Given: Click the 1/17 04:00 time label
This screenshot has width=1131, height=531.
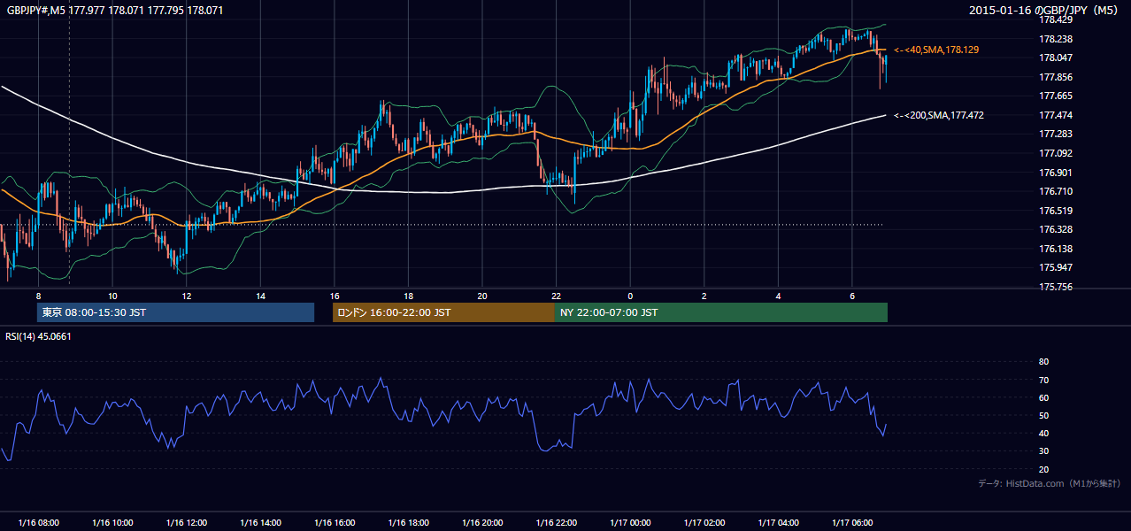Looking at the screenshot, I should click(x=778, y=522).
